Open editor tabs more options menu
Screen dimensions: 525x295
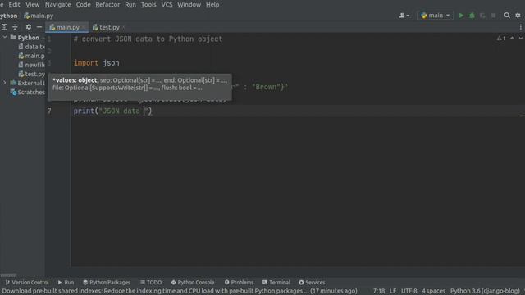[521, 27]
